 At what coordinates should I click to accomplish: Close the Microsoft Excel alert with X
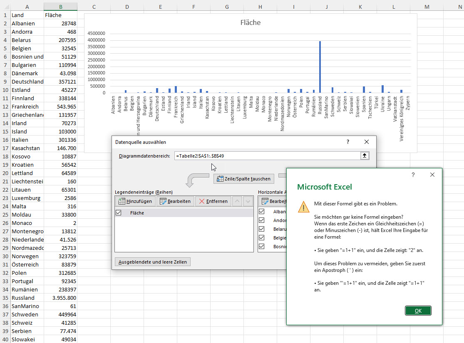[432, 175]
